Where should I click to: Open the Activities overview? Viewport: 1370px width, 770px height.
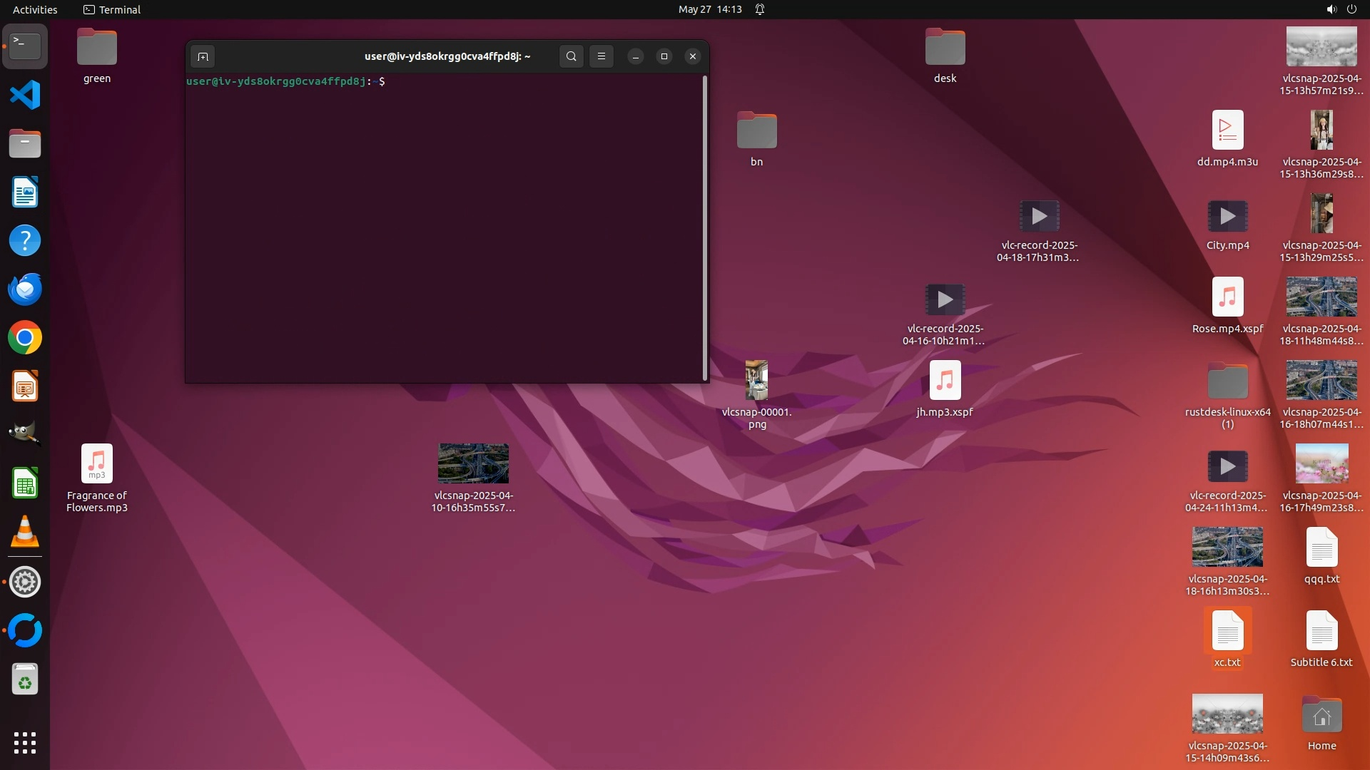pos(35,9)
